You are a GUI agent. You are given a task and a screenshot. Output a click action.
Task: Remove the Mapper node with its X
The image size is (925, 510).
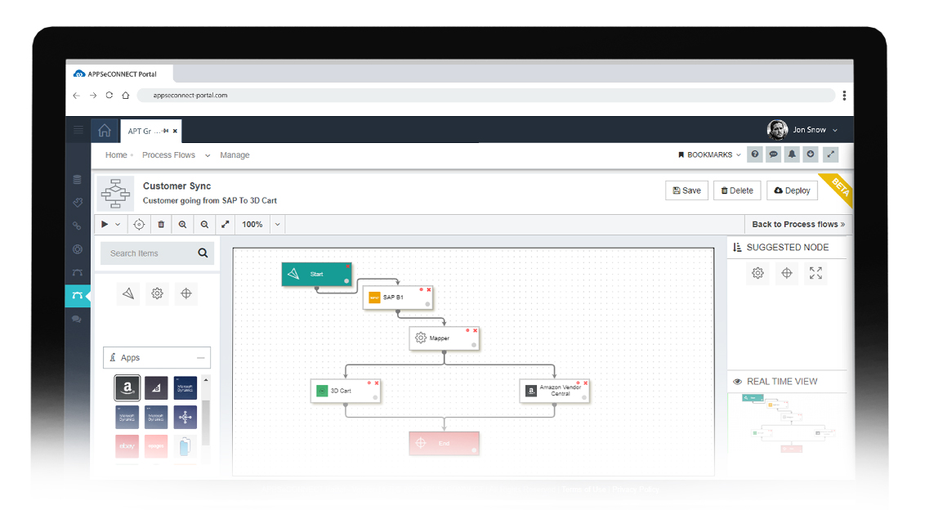(x=475, y=330)
